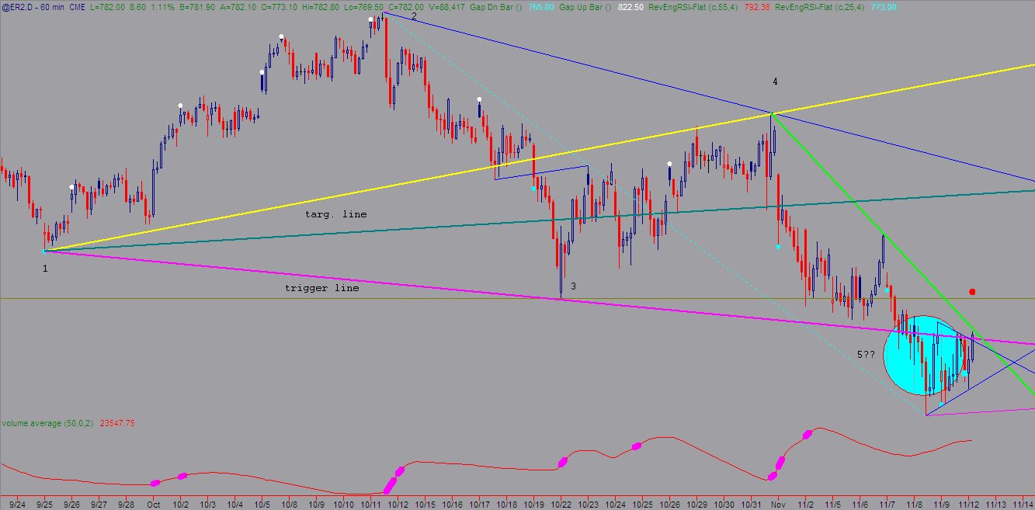Click the small blue parallelogram near 10/18
The width and height of the screenshot is (1035, 510).
pos(541,172)
